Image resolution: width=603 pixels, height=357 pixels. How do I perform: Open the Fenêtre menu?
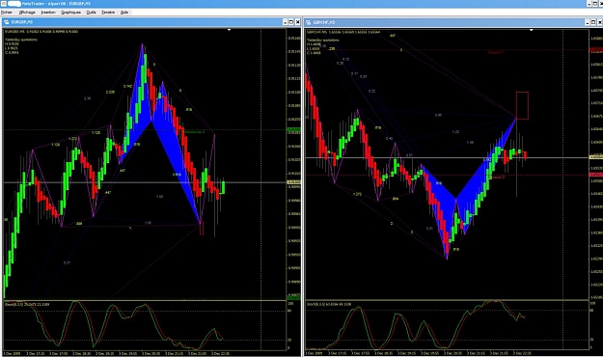pos(108,13)
